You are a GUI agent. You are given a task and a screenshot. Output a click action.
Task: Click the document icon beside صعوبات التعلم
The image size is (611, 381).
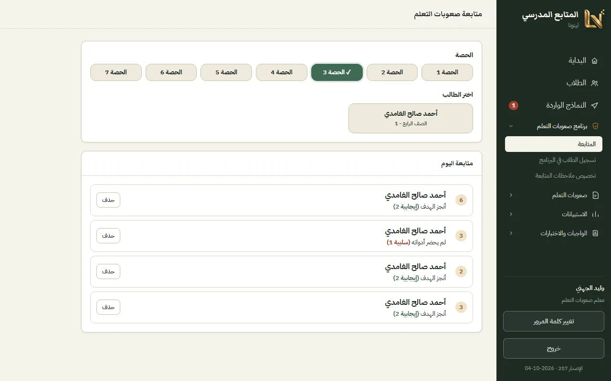tap(595, 195)
